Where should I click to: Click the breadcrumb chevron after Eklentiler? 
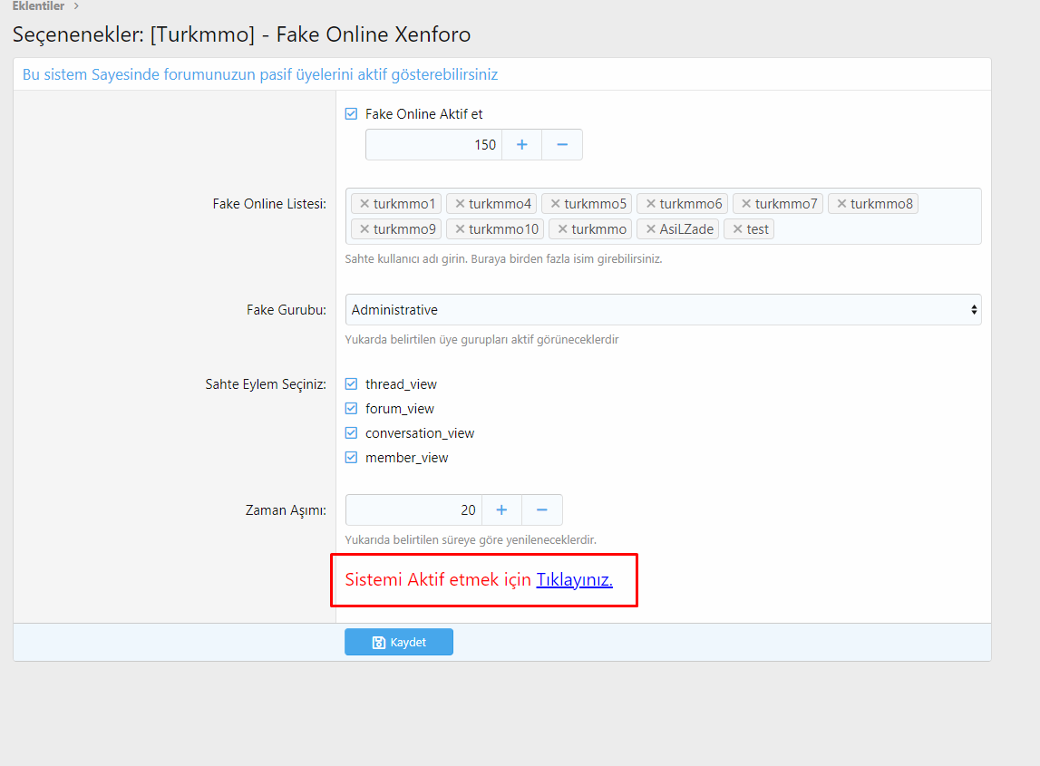[x=76, y=6]
